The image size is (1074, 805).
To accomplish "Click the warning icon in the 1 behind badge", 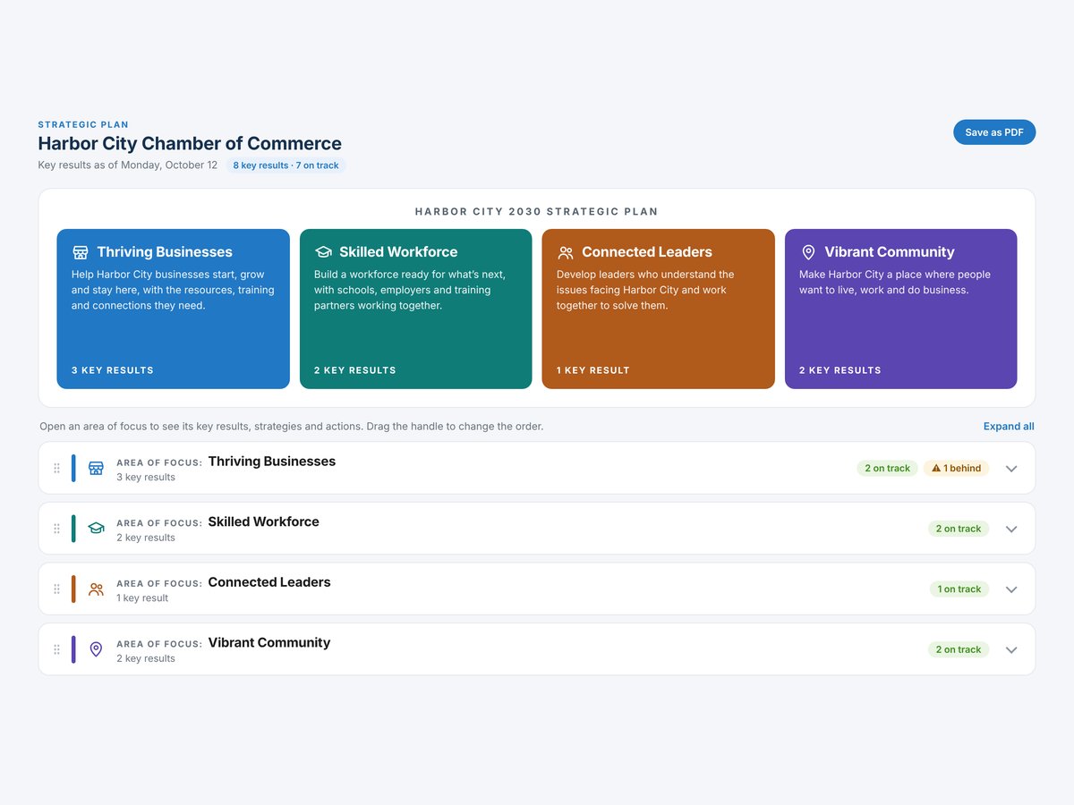I will click(x=936, y=468).
